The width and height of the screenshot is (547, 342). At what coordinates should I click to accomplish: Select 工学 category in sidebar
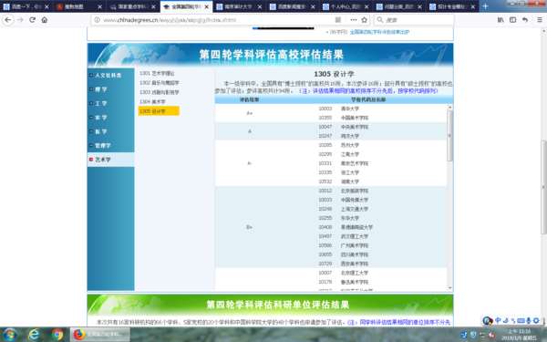101,103
